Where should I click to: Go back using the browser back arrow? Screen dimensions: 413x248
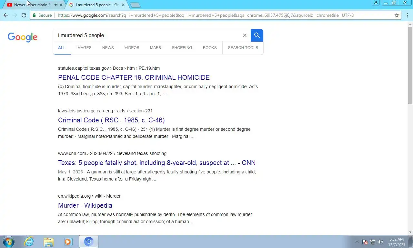(x=6, y=15)
